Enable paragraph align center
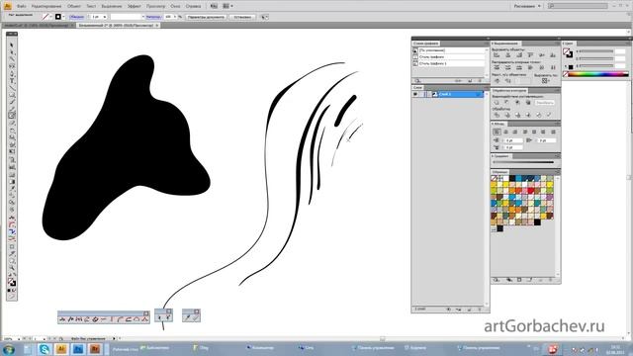 tap(505, 132)
